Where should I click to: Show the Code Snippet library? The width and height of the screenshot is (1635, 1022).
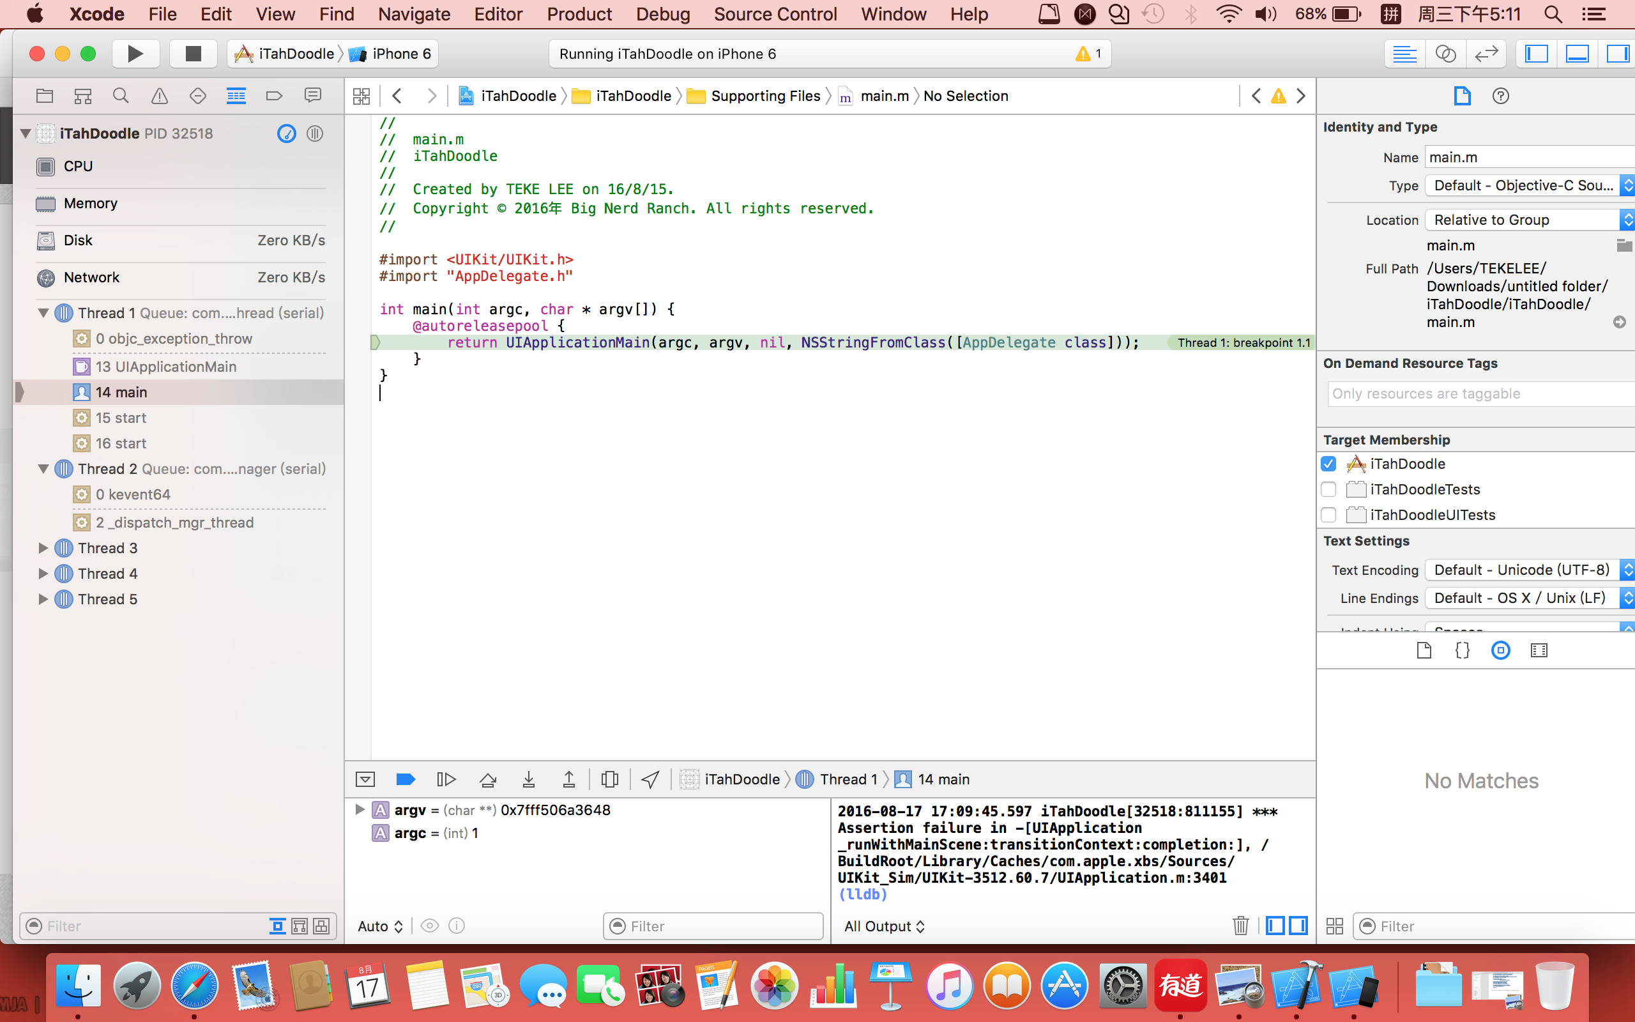[x=1462, y=650]
